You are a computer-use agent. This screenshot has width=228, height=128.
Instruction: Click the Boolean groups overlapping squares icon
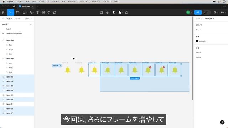(x=120, y=12)
